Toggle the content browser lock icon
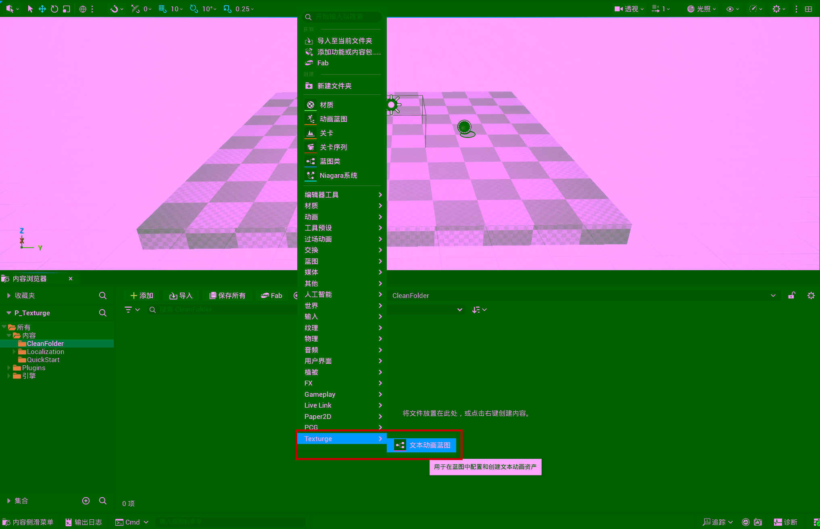The width and height of the screenshot is (820, 529). coord(792,296)
